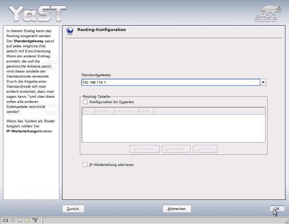Image resolution: width=289 pixels, height=224 pixels.
Task: Open the Standardgateway dropdown arrow
Action: pyautogui.click(x=263, y=82)
